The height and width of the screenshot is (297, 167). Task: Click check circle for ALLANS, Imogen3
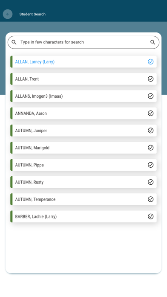150,96
